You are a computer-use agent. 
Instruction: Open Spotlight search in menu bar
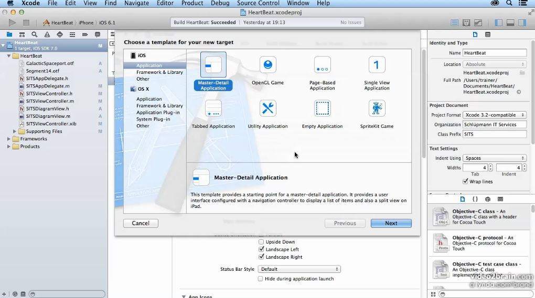tap(509, 3)
